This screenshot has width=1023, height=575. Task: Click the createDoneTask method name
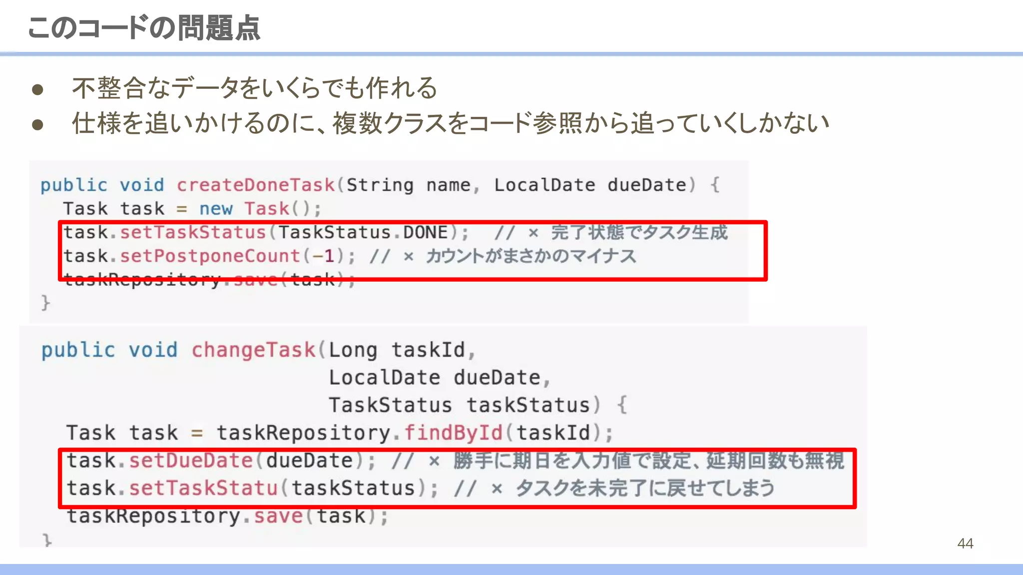pos(255,185)
